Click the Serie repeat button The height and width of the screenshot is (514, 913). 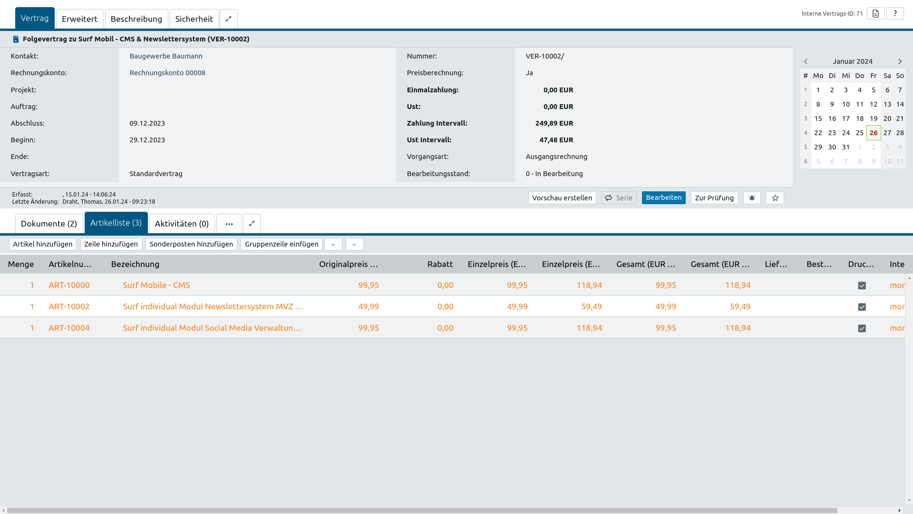coord(619,198)
